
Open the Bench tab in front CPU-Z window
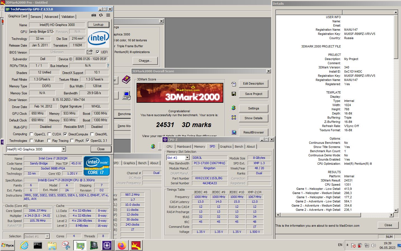click(x=239, y=147)
